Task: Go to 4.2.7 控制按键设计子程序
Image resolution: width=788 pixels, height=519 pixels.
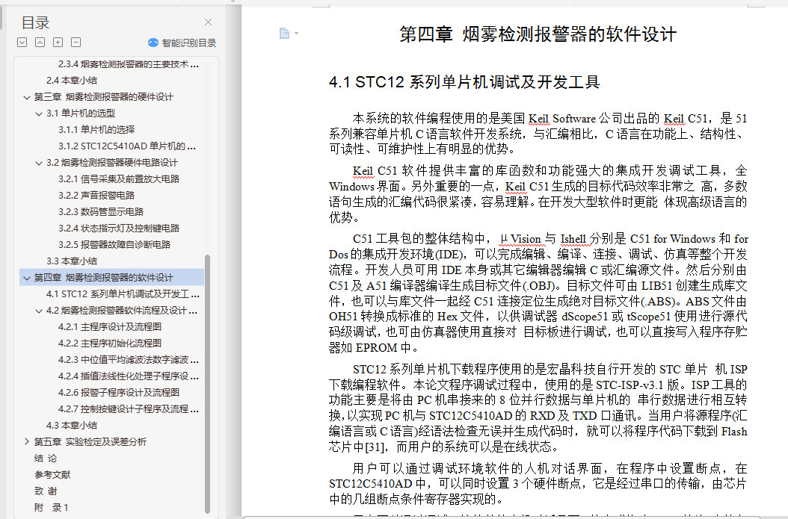Action: 129,409
